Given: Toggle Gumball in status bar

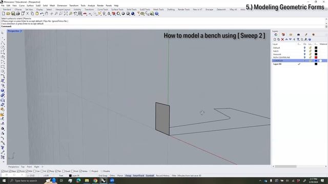Looking at the screenshot, I should point(150,176).
